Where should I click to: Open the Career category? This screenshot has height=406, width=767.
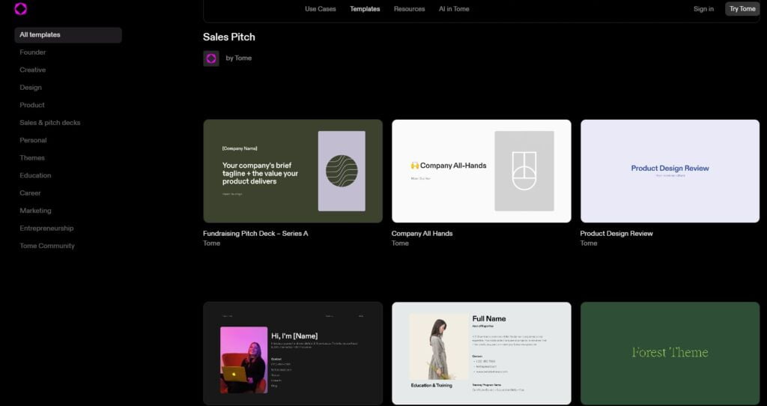click(30, 193)
